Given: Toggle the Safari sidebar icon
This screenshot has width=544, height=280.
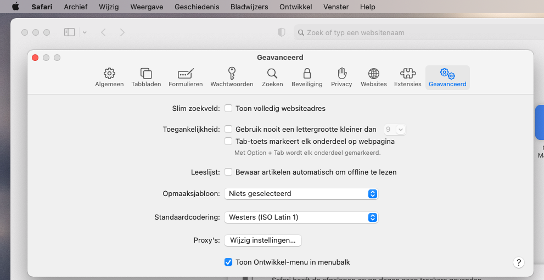Looking at the screenshot, I should [69, 32].
